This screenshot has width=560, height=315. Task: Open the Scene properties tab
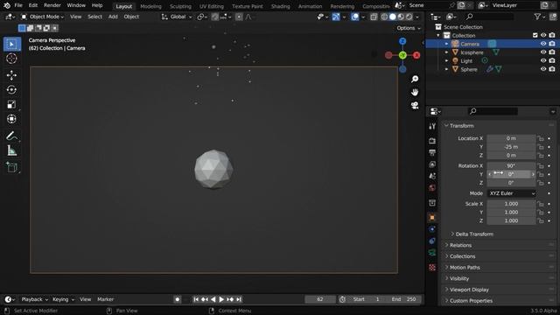[x=432, y=176]
